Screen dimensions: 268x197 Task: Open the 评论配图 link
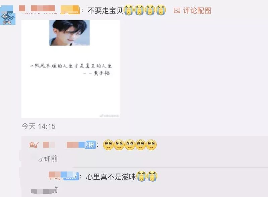pos(197,11)
